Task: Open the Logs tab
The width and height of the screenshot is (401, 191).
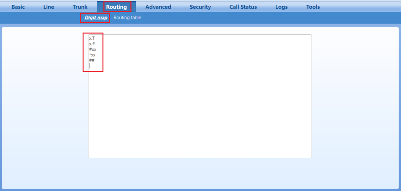Action: coord(281,7)
